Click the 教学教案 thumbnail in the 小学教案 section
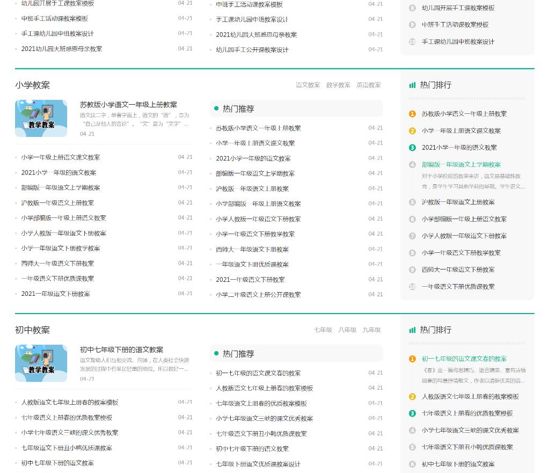 (x=41, y=118)
